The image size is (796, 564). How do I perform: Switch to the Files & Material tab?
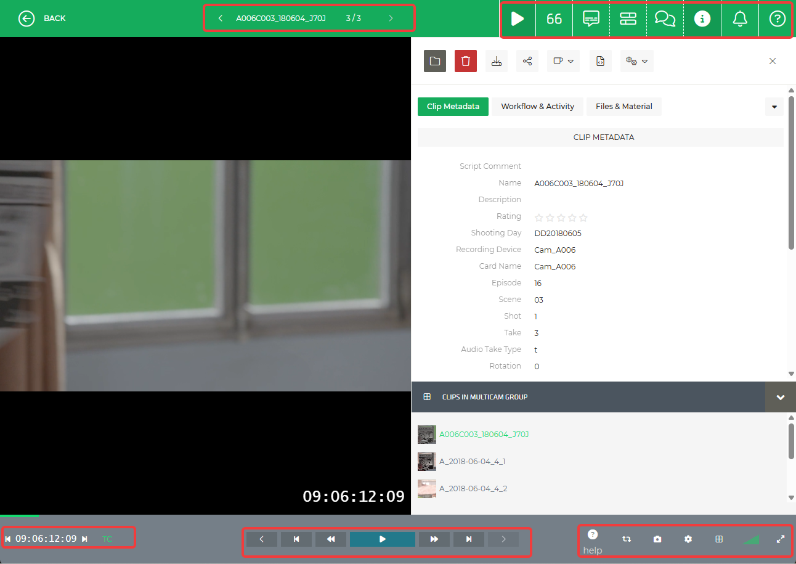pos(624,107)
